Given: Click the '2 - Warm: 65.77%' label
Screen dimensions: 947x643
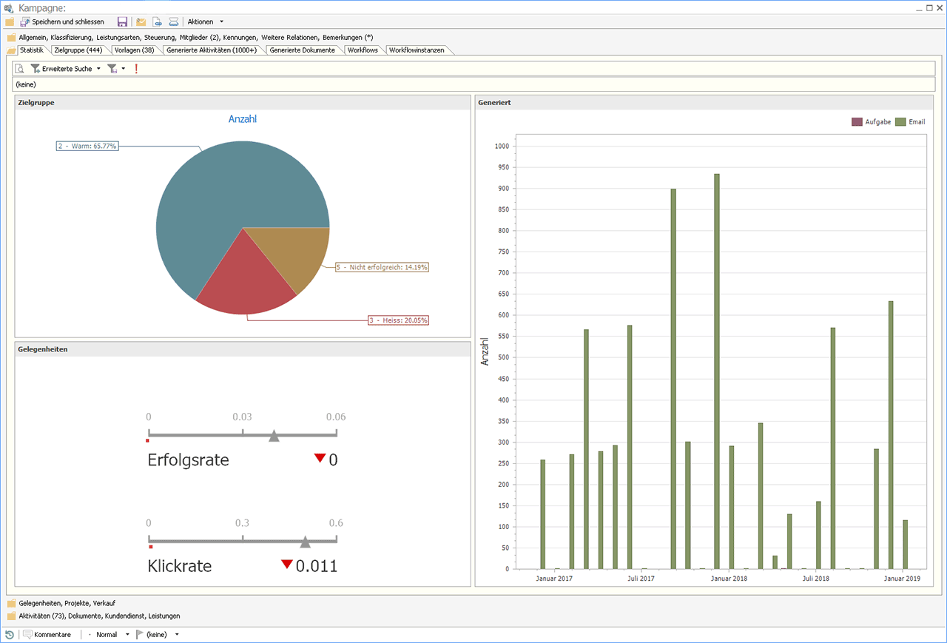Looking at the screenshot, I should pyautogui.click(x=87, y=146).
